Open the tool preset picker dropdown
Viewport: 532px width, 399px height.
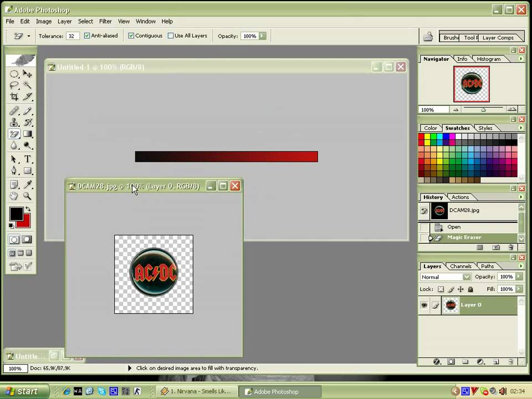coord(28,36)
